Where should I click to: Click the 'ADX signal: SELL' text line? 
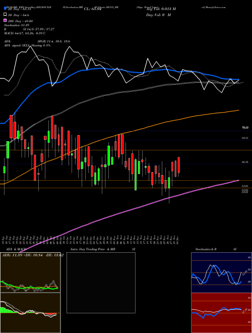[x=27, y=45]
